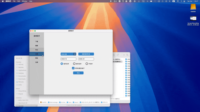The height and width of the screenshot is (112, 200).
Task: Open Wi-Fi status icon in menu bar
Action: 178,1
